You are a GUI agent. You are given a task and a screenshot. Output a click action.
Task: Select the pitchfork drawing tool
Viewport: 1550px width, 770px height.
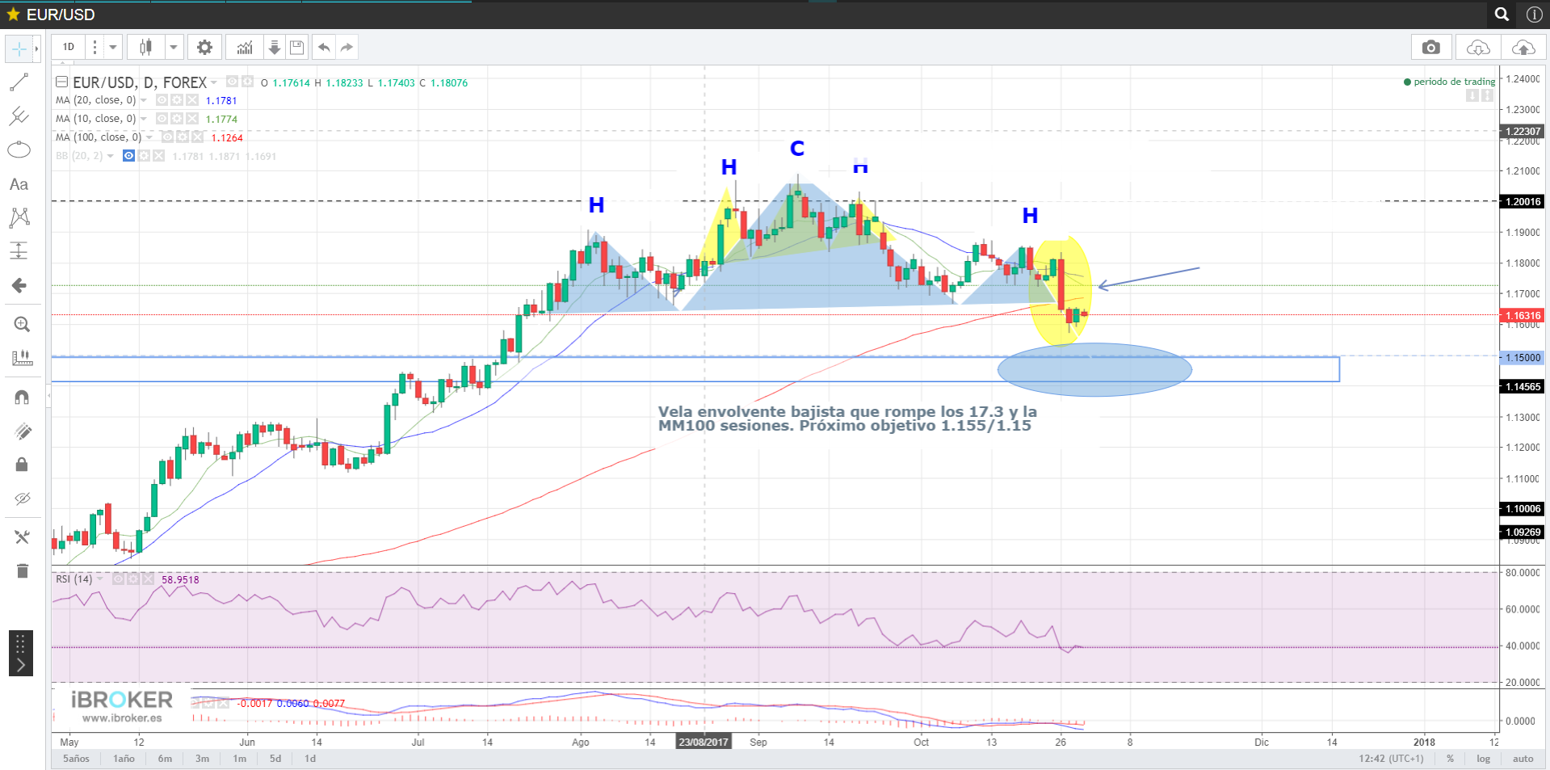click(x=19, y=116)
